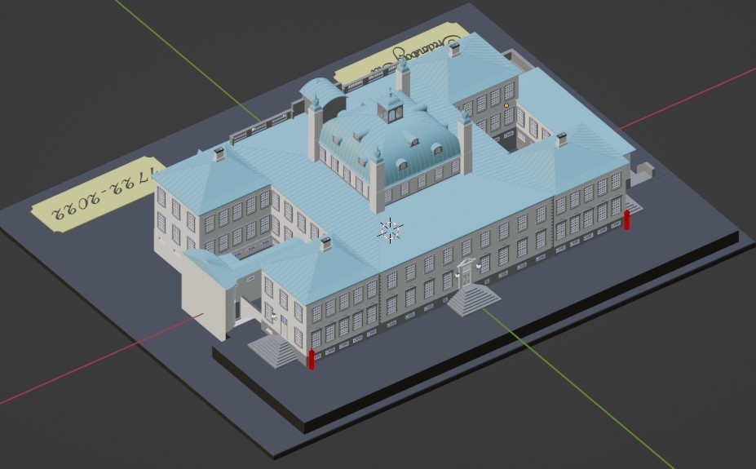Click the main entrance door with pediment

(466, 274)
